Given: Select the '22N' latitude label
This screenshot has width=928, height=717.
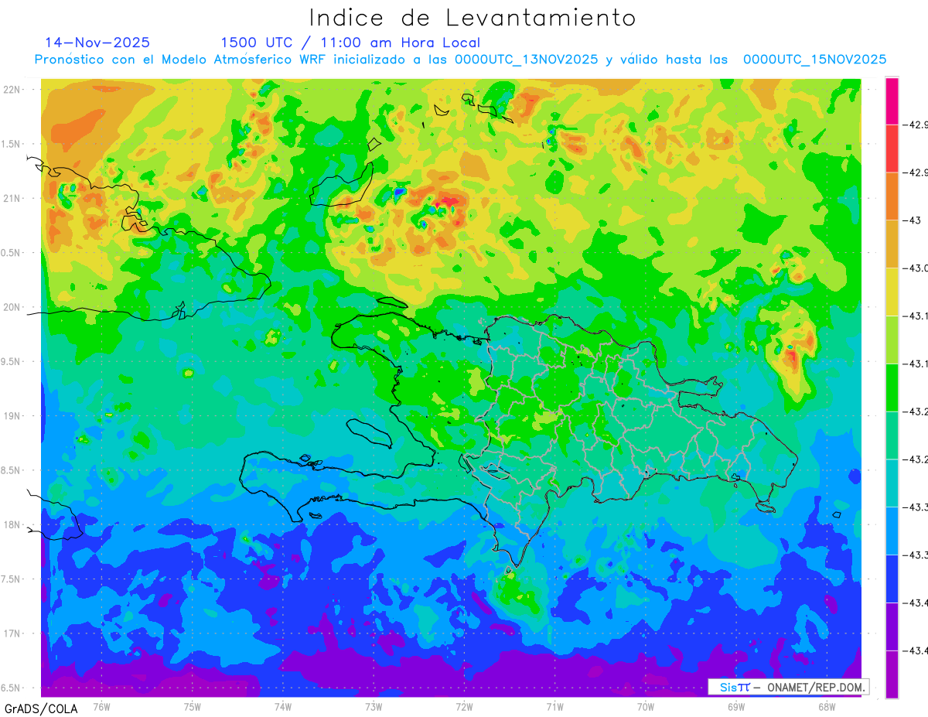Looking at the screenshot, I should coord(13,89).
